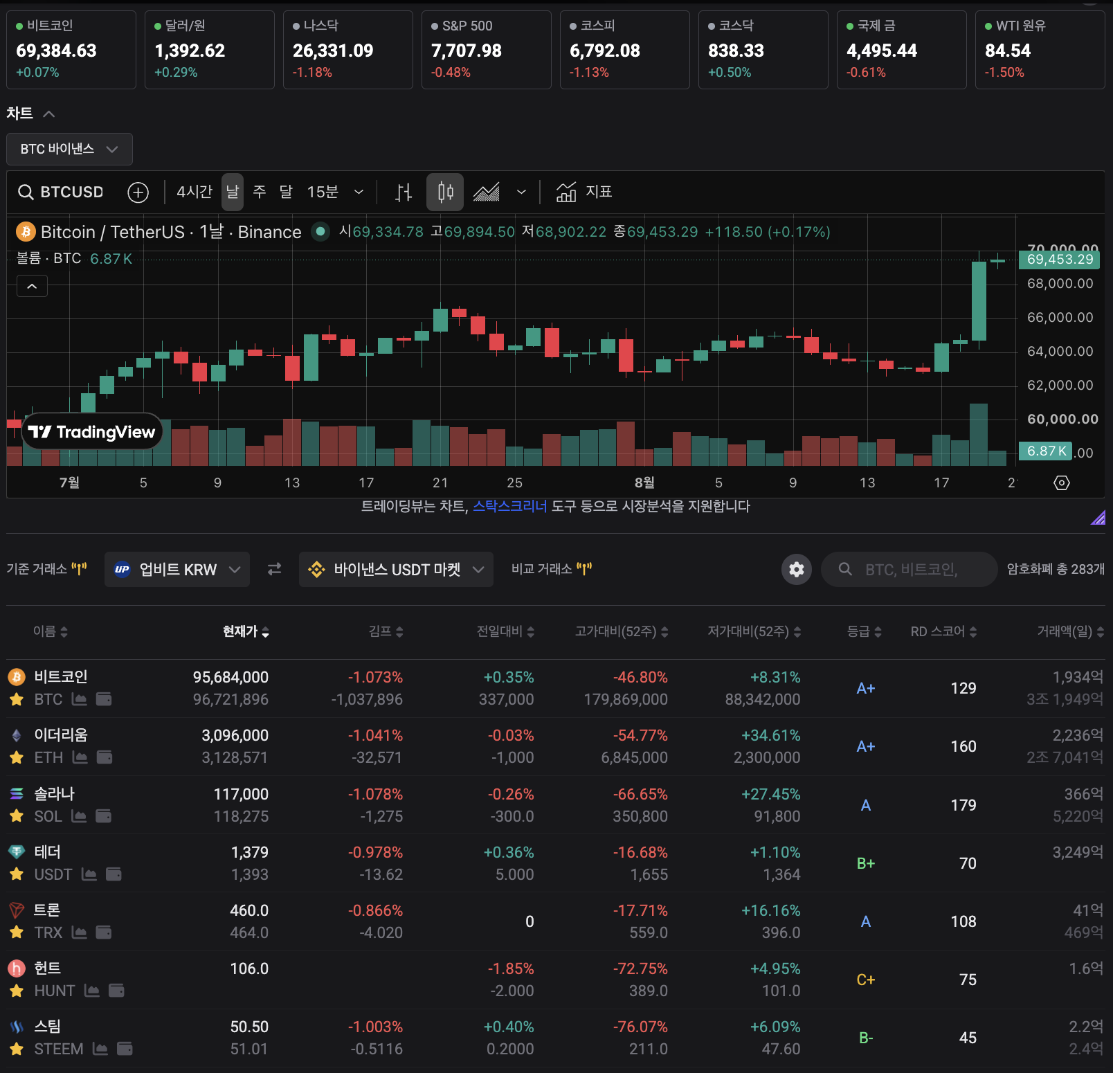The height and width of the screenshot is (1073, 1113).
Task: Open SOL chart icon in row
Action: click(80, 816)
